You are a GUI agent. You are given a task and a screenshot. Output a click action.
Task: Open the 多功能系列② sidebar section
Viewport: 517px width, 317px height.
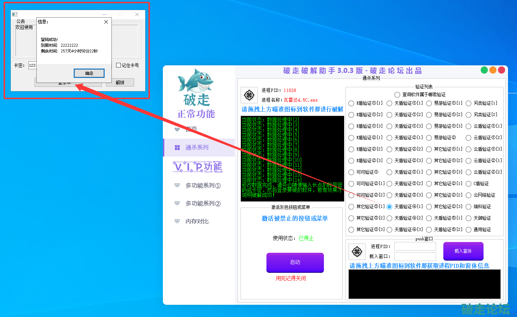click(x=203, y=204)
